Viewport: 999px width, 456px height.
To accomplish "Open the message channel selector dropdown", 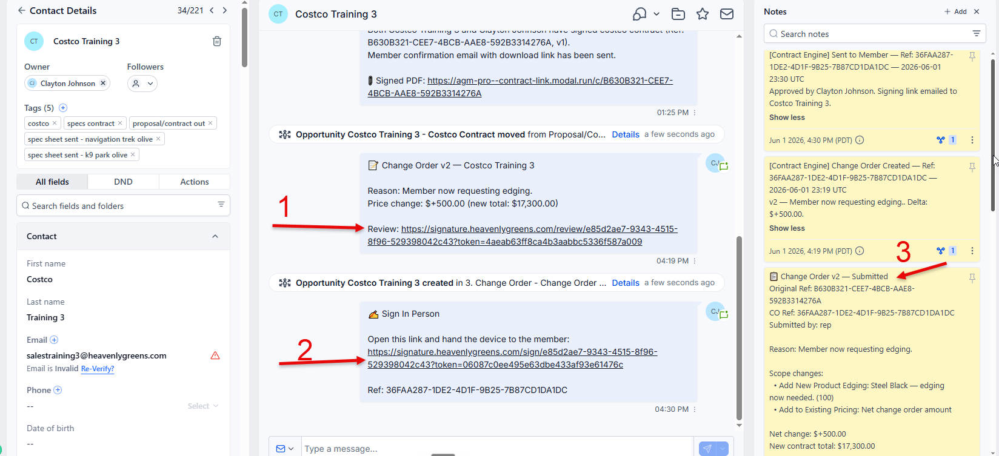I will [x=285, y=449].
